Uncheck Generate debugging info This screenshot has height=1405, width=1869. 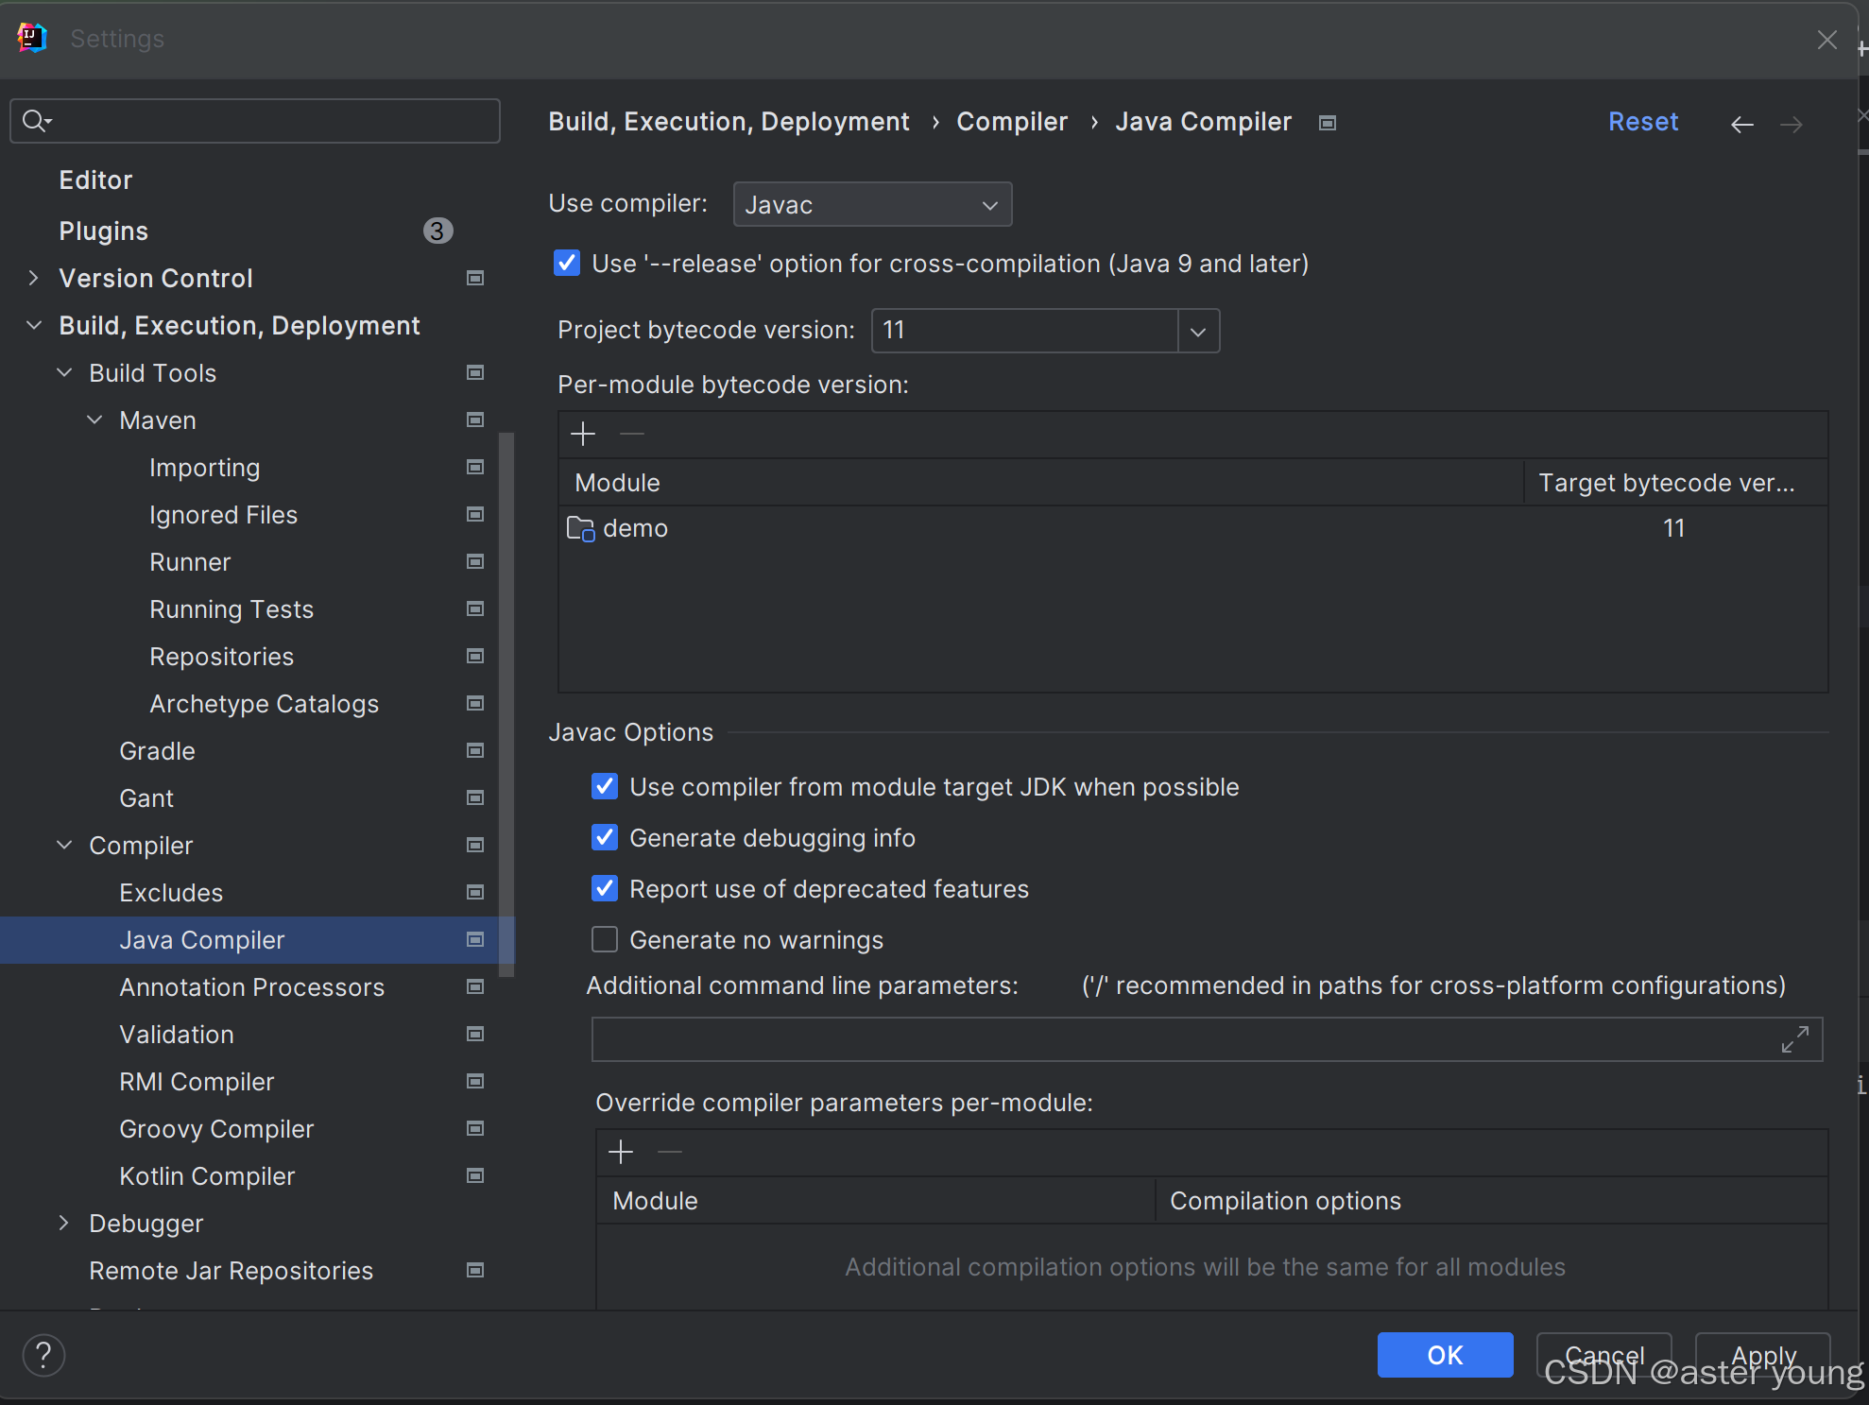coord(605,837)
